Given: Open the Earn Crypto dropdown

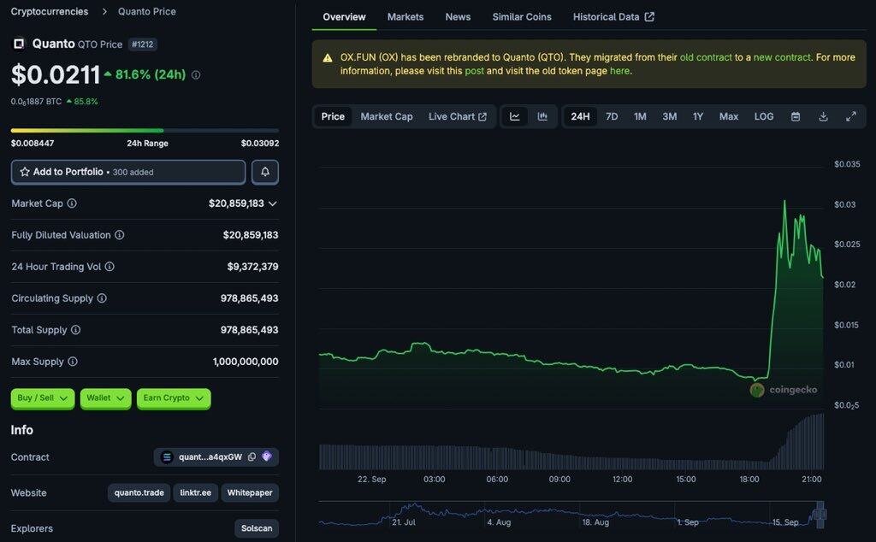Looking at the screenshot, I should coord(174,398).
